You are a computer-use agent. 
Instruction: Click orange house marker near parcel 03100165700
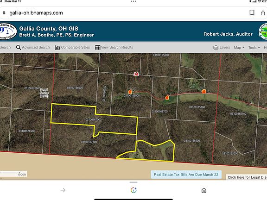coord(167,98)
